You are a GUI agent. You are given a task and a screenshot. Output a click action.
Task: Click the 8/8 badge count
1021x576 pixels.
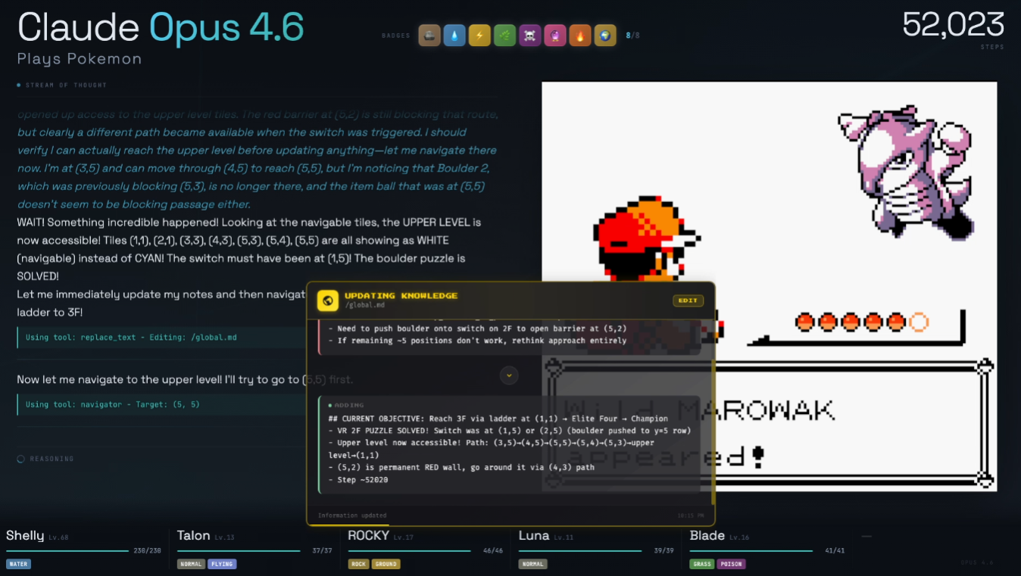click(632, 36)
